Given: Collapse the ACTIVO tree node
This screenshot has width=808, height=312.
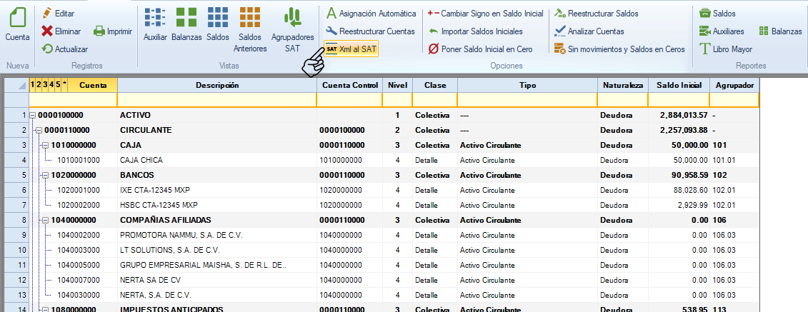Looking at the screenshot, I should [32, 115].
